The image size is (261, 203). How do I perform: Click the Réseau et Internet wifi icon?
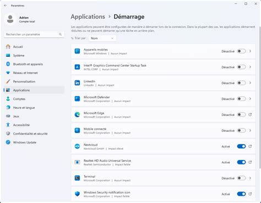coord(8,73)
